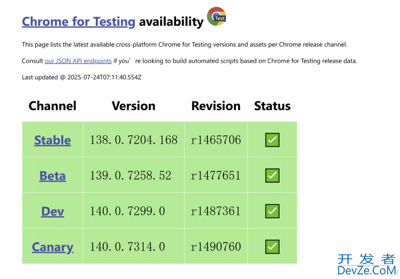400x279 pixels.
Task: Click the Stable row status checkmark icon
Action: pos(272,140)
